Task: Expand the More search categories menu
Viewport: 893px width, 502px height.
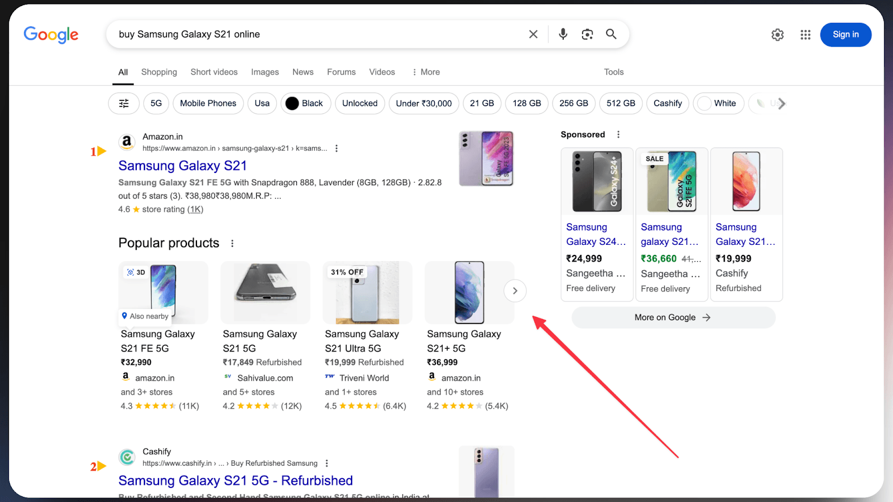Action: (x=426, y=72)
